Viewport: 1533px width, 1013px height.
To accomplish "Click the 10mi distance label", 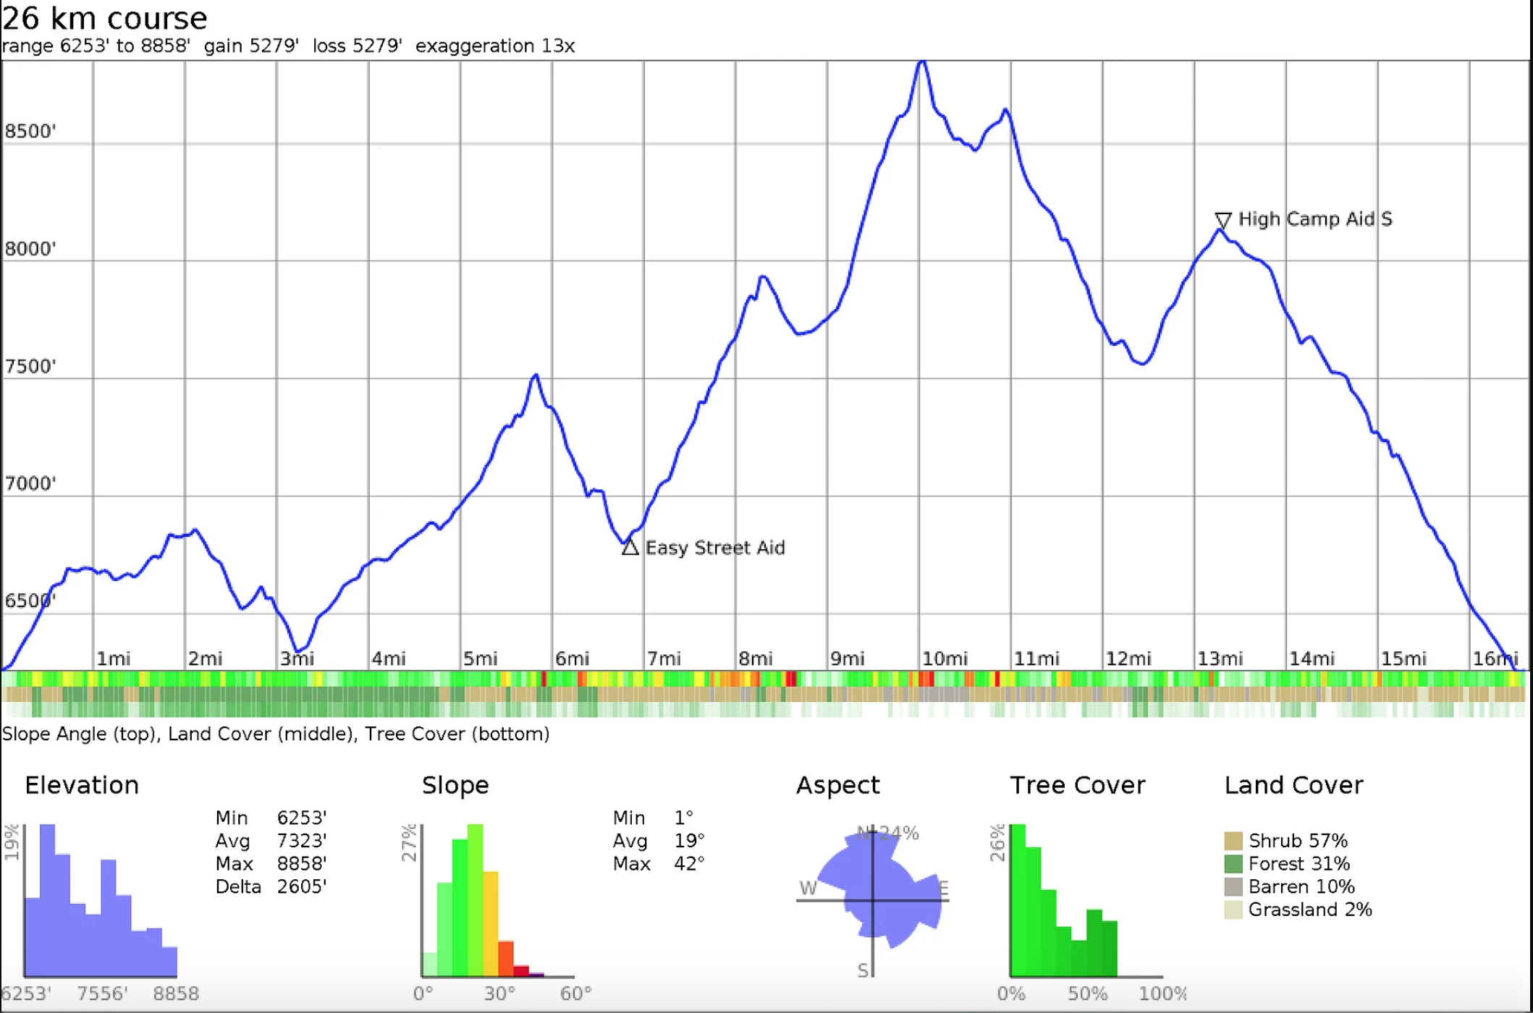I will point(945,659).
